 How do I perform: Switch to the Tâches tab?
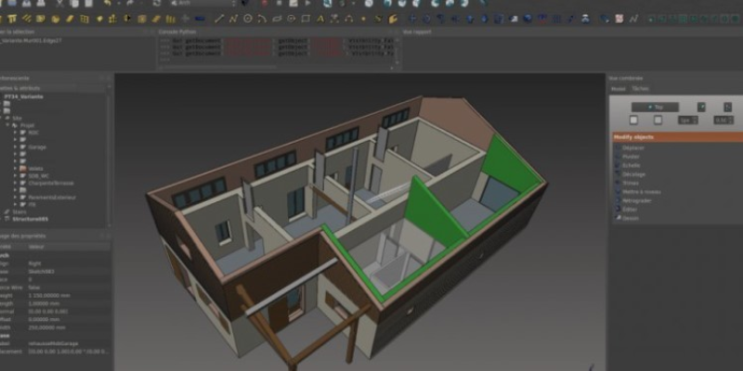click(640, 88)
